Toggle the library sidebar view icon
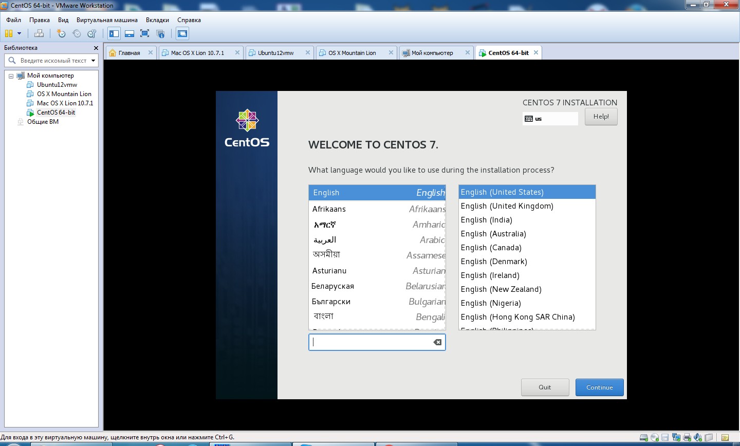This screenshot has height=446, width=740. coord(114,33)
